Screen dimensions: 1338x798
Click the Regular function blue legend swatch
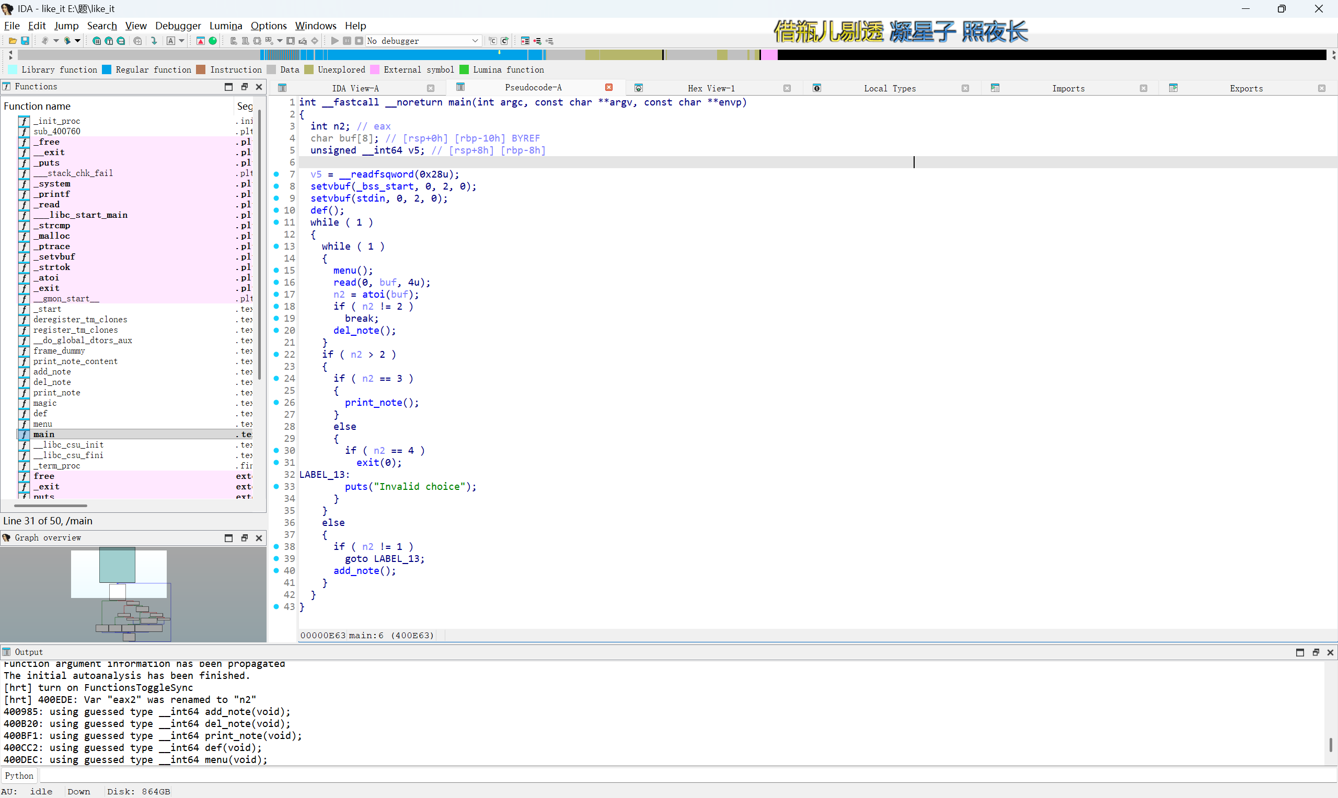[107, 69]
